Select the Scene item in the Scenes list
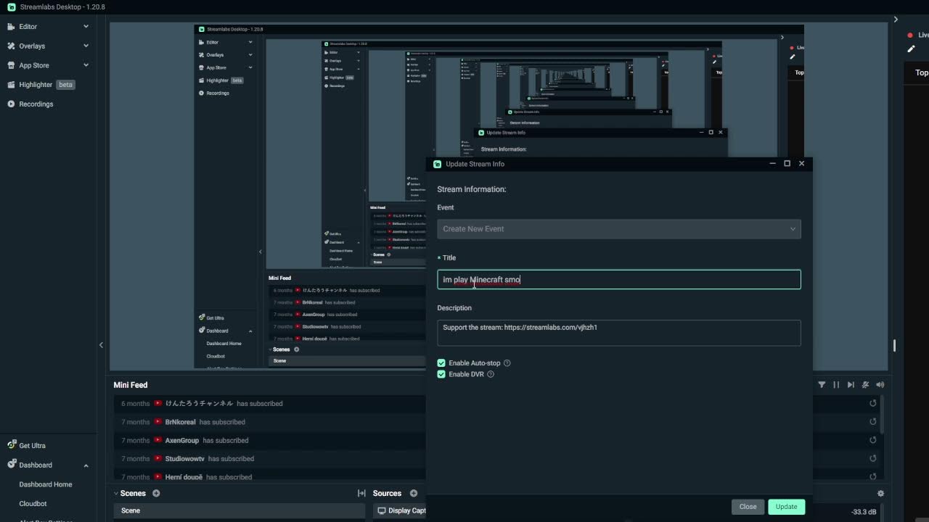Screen dimensions: 929x522 (x=240, y=511)
